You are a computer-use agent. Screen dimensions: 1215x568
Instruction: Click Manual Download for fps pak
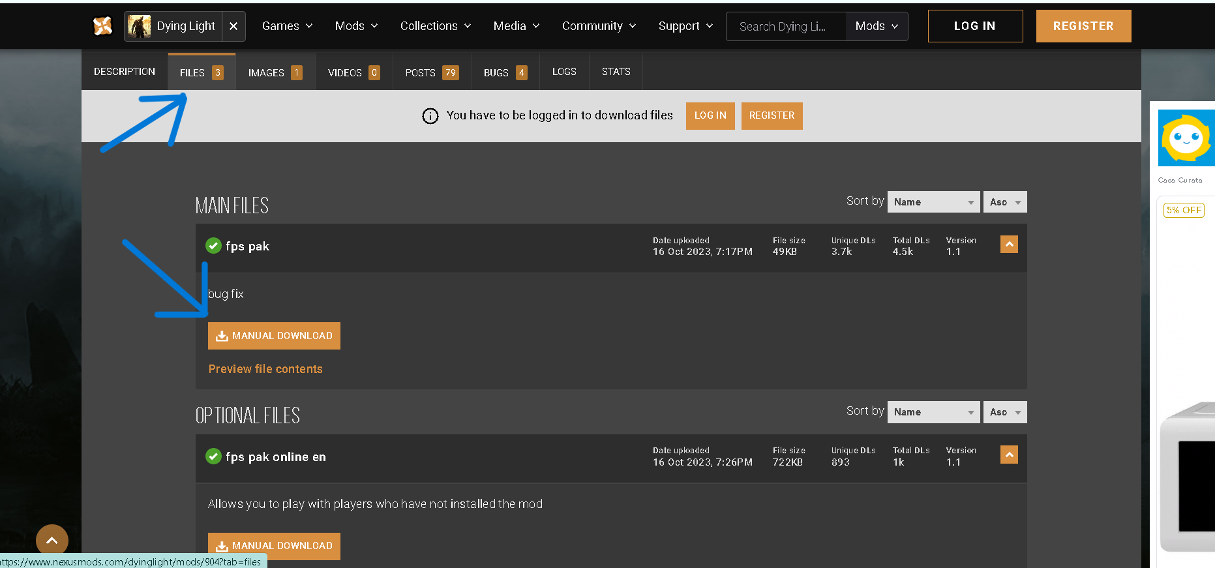(x=274, y=336)
